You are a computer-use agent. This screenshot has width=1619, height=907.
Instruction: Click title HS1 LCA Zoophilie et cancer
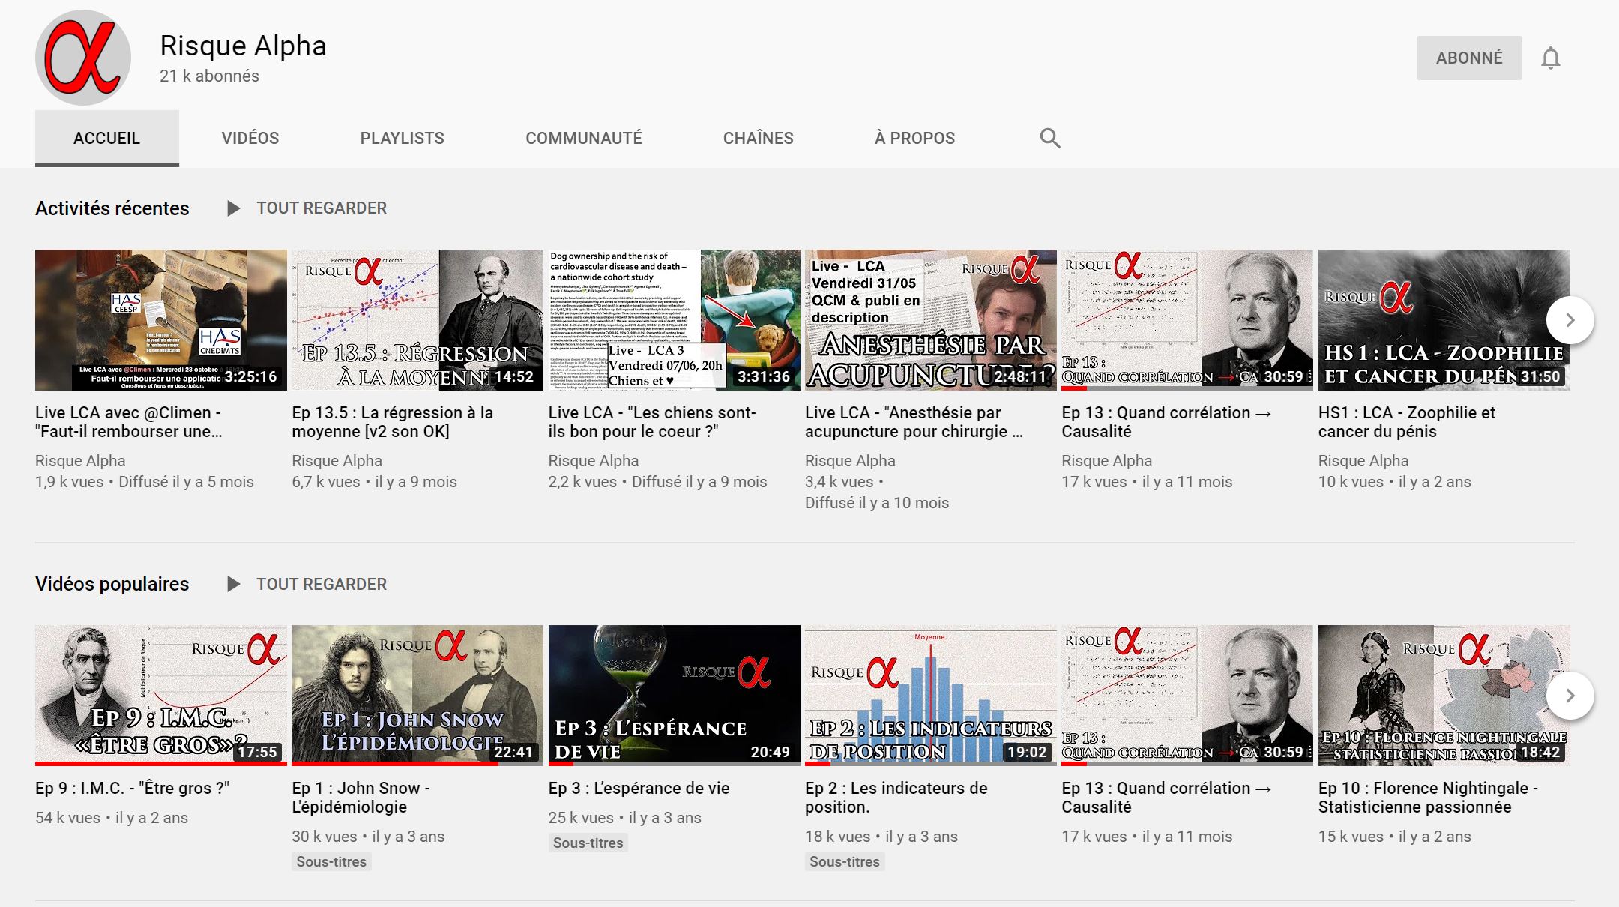coord(1407,422)
